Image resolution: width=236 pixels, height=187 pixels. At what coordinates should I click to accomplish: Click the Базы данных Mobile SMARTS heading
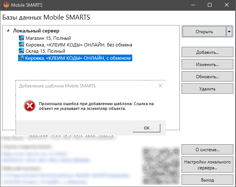[46, 17]
